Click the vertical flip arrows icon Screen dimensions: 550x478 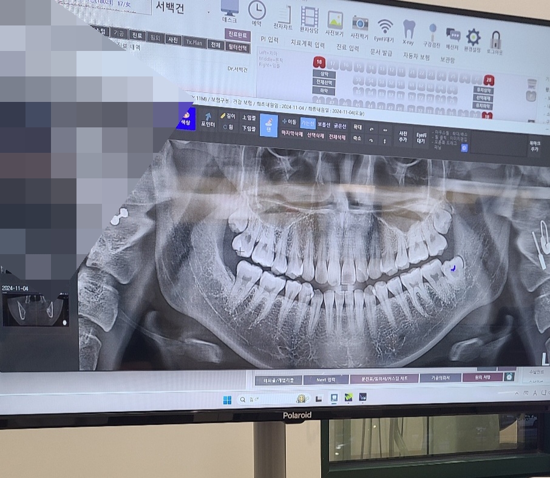(x=385, y=141)
